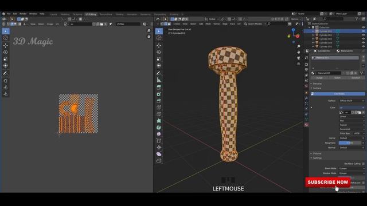
Task: Select the Move tool in the UV editor toolbar
Action: (6, 45)
